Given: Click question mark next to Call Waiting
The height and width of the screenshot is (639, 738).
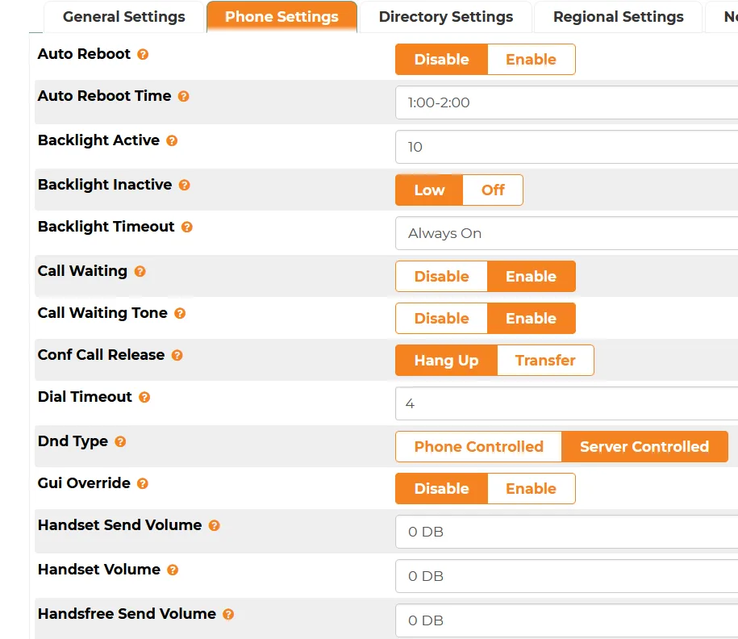Looking at the screenshot, I should pyautogui.click(x=140, y=271).
